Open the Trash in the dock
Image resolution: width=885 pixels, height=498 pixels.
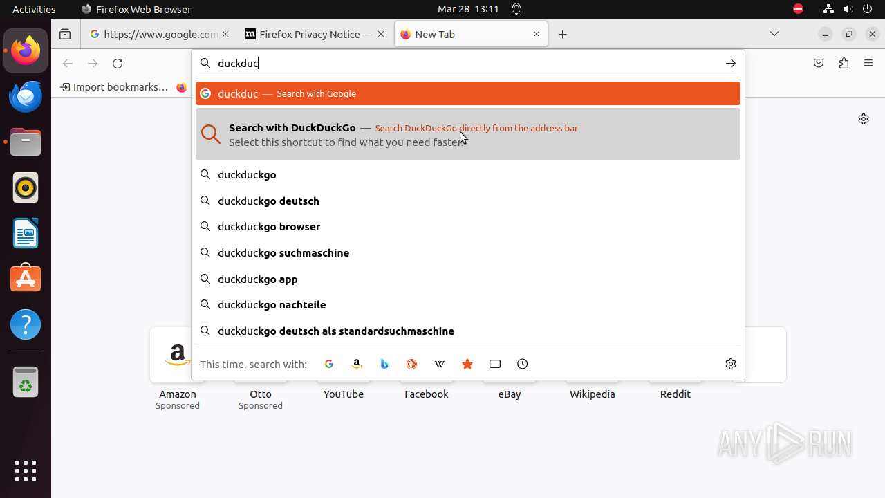[26, 382]
